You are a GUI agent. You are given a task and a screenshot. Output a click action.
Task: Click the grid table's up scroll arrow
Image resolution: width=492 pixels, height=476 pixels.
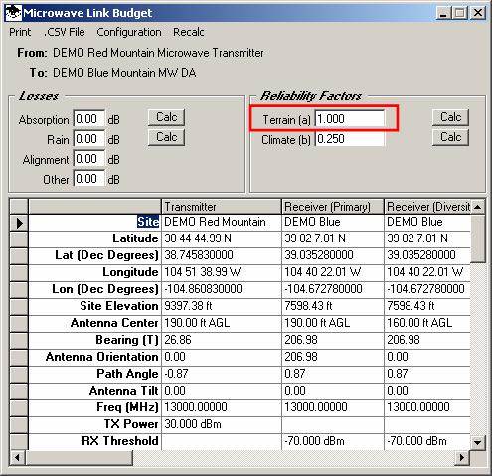pyautogui.click(x=477, y=207)
